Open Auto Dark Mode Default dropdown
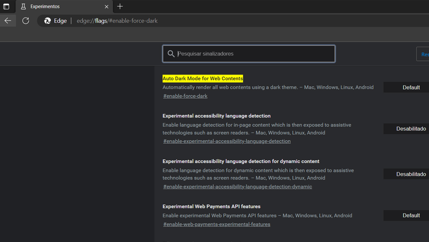This screenshot has height=242, width=429. [406, 87]
